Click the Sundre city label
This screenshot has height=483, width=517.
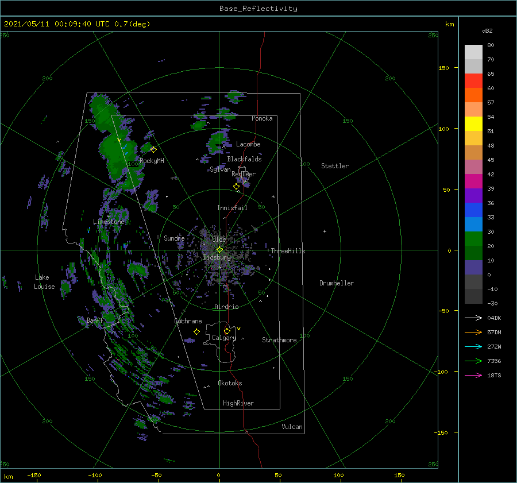174,238
